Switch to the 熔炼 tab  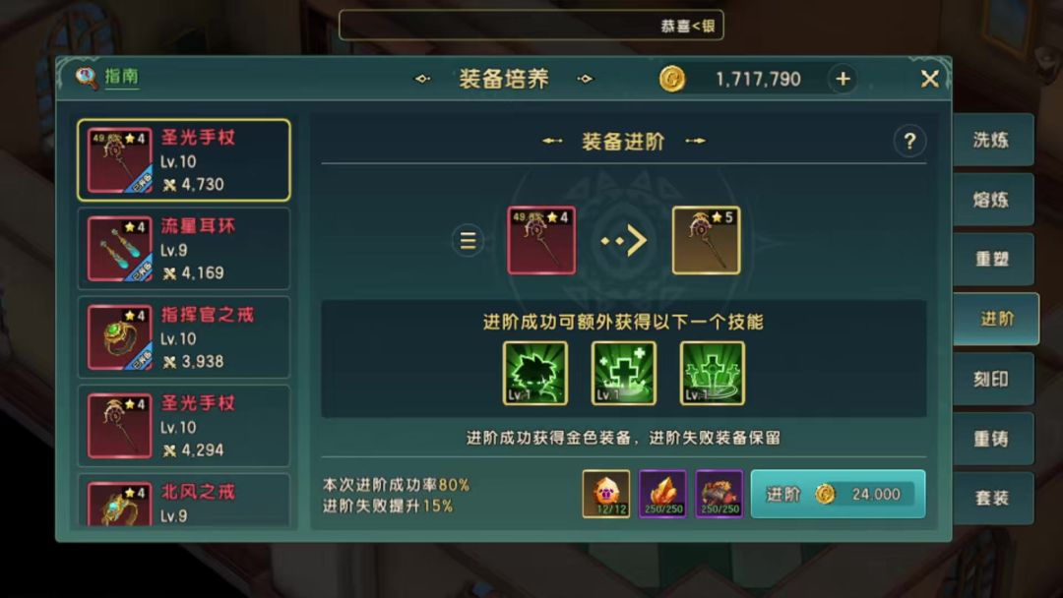pyautogui.click(x=992, y=199)
